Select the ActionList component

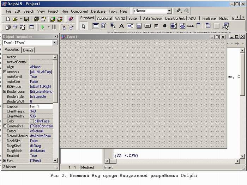click(x=225, y=26)
